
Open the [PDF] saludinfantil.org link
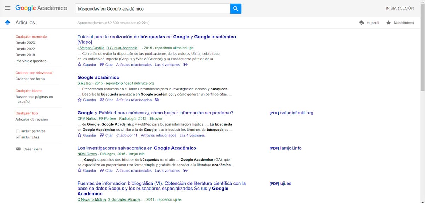(x=291, y=113)
